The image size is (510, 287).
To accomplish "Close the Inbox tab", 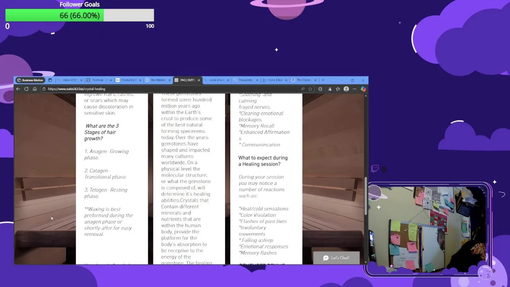I will 81,80.
